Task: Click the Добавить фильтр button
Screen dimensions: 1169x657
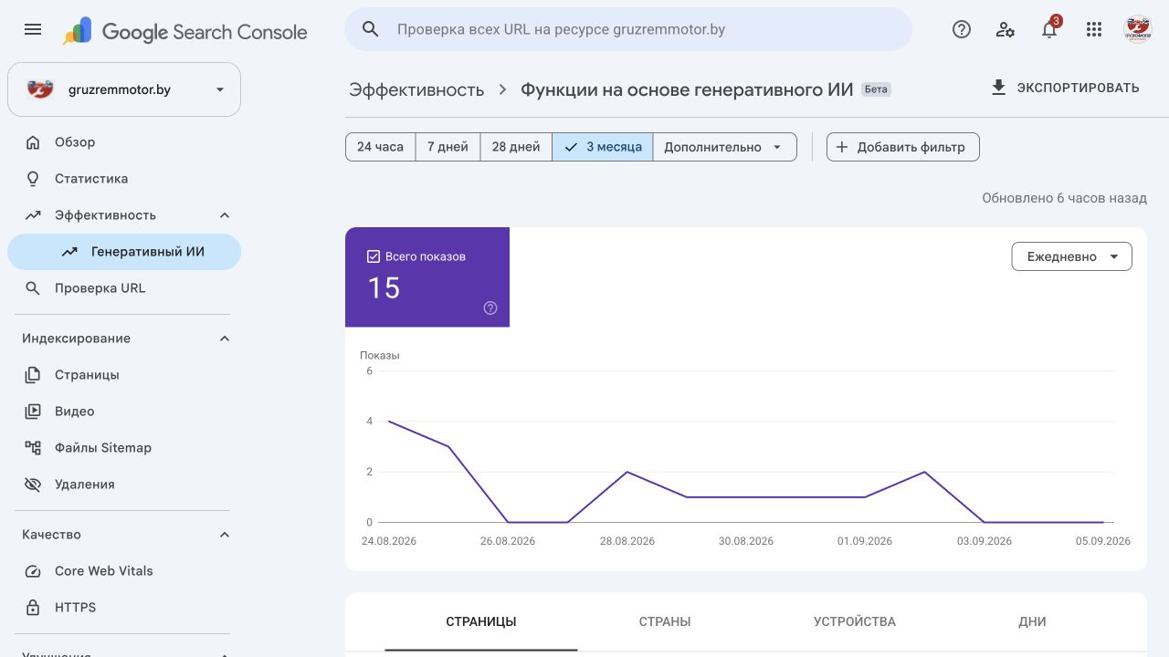Action: 903,147
